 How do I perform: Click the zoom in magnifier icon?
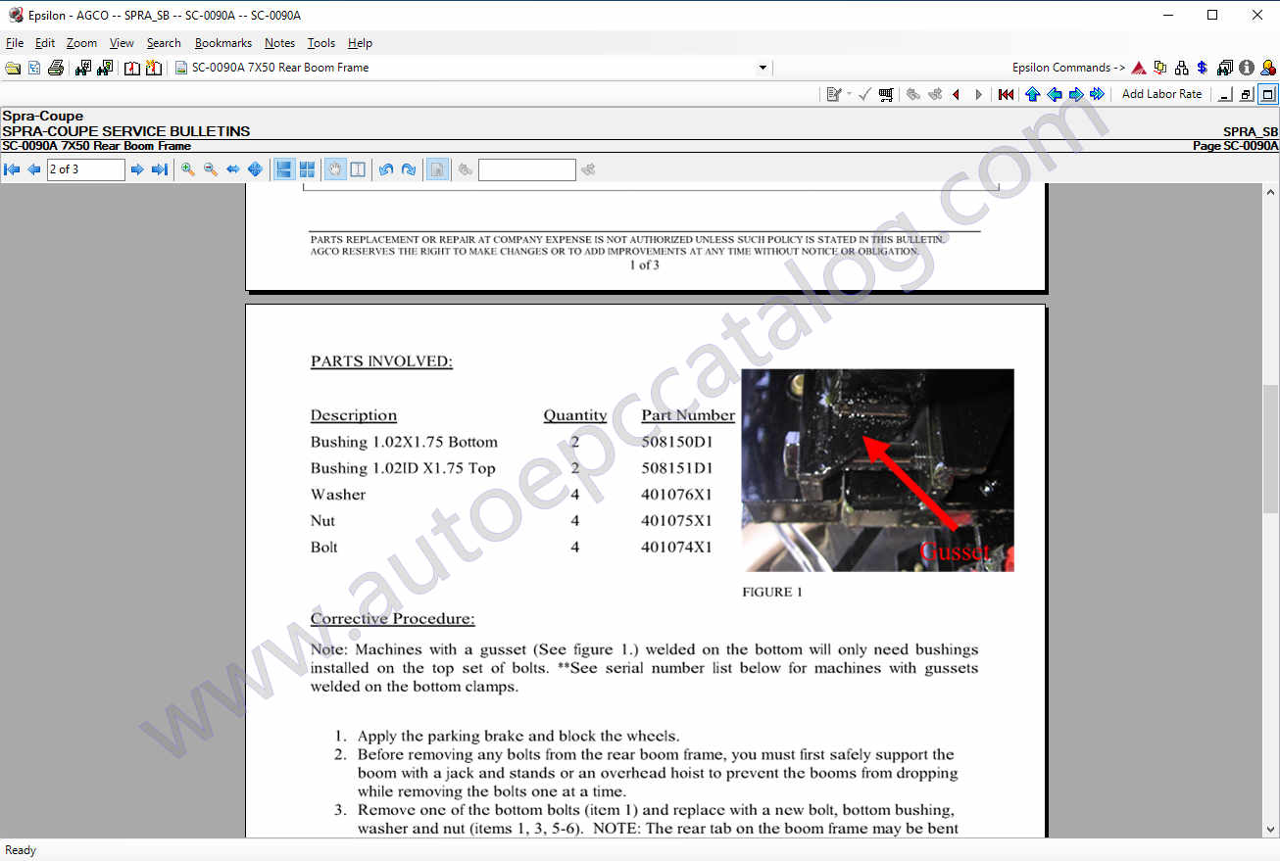[x=188, y=169]
